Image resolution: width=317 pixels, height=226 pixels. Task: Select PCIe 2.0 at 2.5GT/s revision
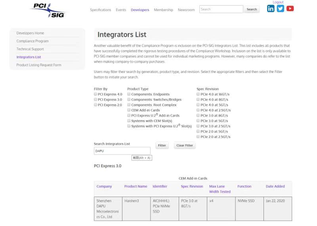click(x=198, y=137)
